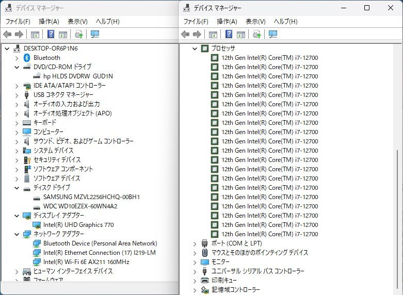
Task: Open ファイル(F) menu in left window
Action: point(18,21)
